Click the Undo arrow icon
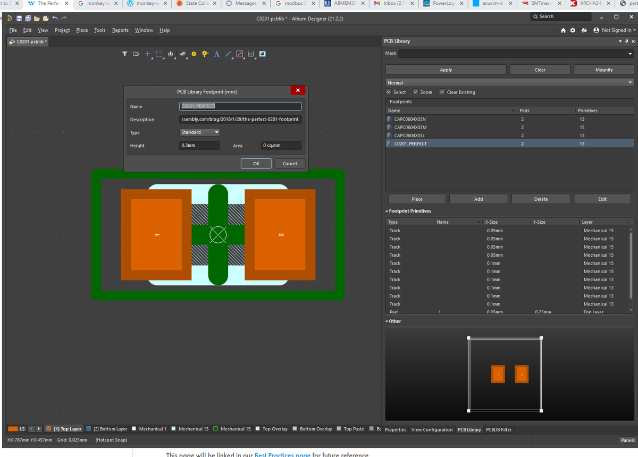The width and height of the screenshot is (638, 457). point(54,19)
